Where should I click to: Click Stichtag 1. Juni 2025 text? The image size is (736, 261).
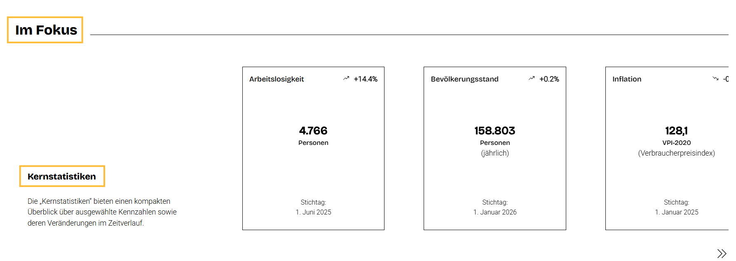click(313, 207)
